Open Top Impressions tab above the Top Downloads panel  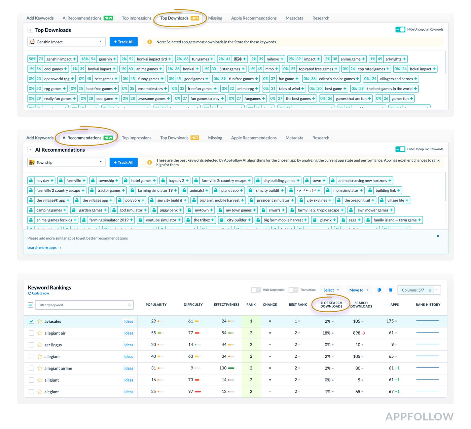[137, 18]
